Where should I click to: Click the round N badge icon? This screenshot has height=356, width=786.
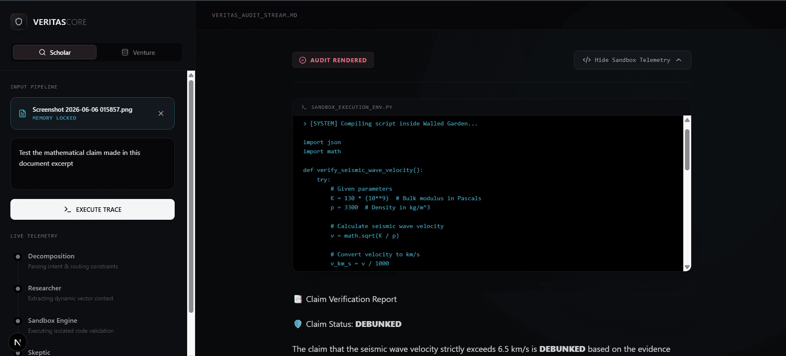pos(17,342)
